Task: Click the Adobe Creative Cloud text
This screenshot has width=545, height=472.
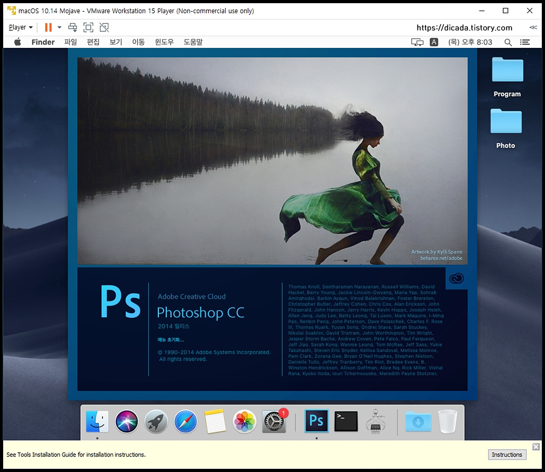Action: (x=192, y=297)
